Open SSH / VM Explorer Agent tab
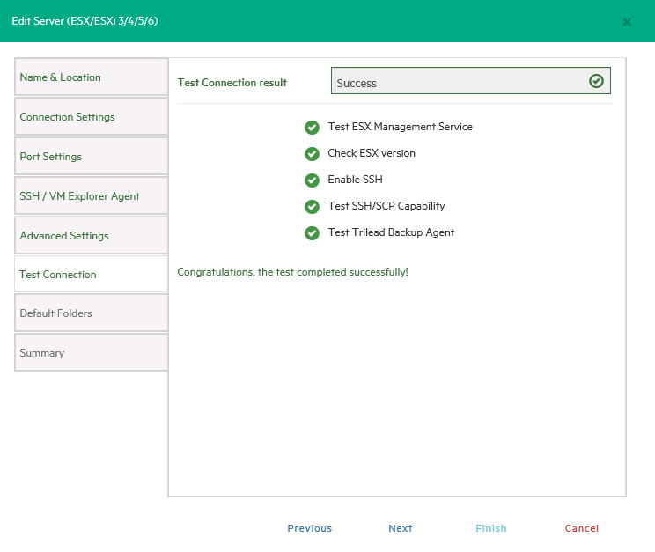The height and width of the screenshot is (552, 655). (92, 196)
